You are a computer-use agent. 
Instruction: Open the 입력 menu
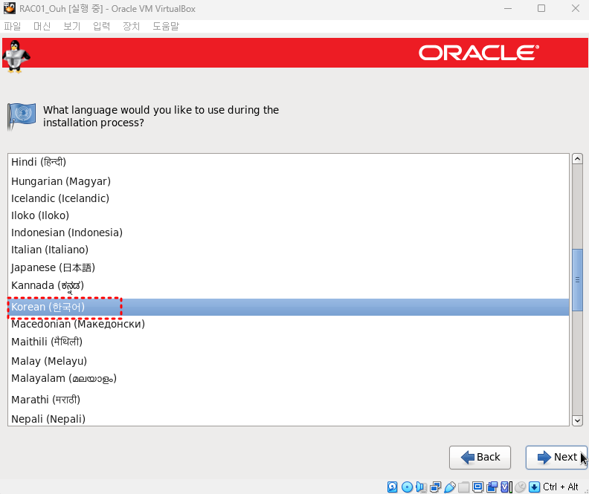[101, 26]
